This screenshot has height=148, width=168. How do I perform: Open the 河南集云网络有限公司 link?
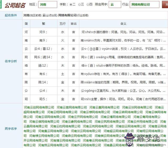coord(53,131)
